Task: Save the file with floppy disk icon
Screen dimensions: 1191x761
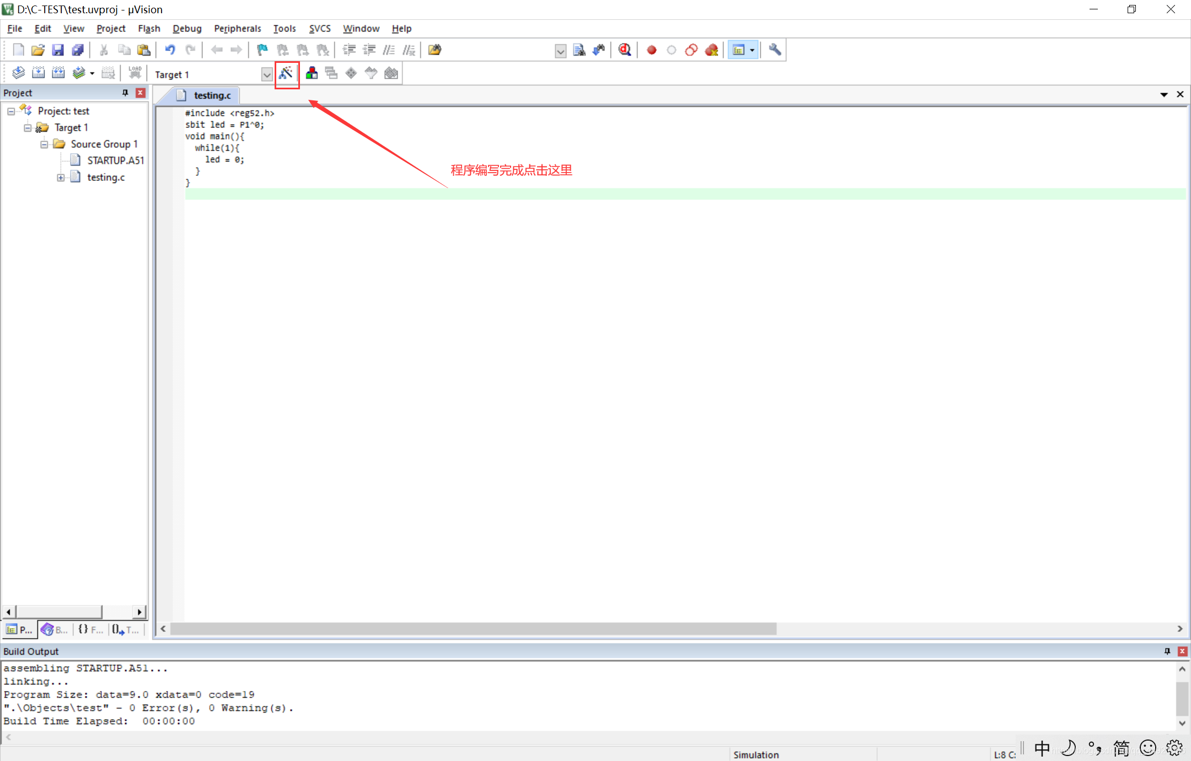Action: pos(58,50)
